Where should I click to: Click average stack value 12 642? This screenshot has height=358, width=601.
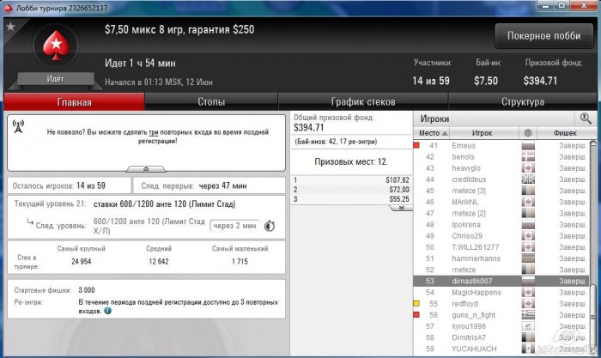[x=159, y=261]
